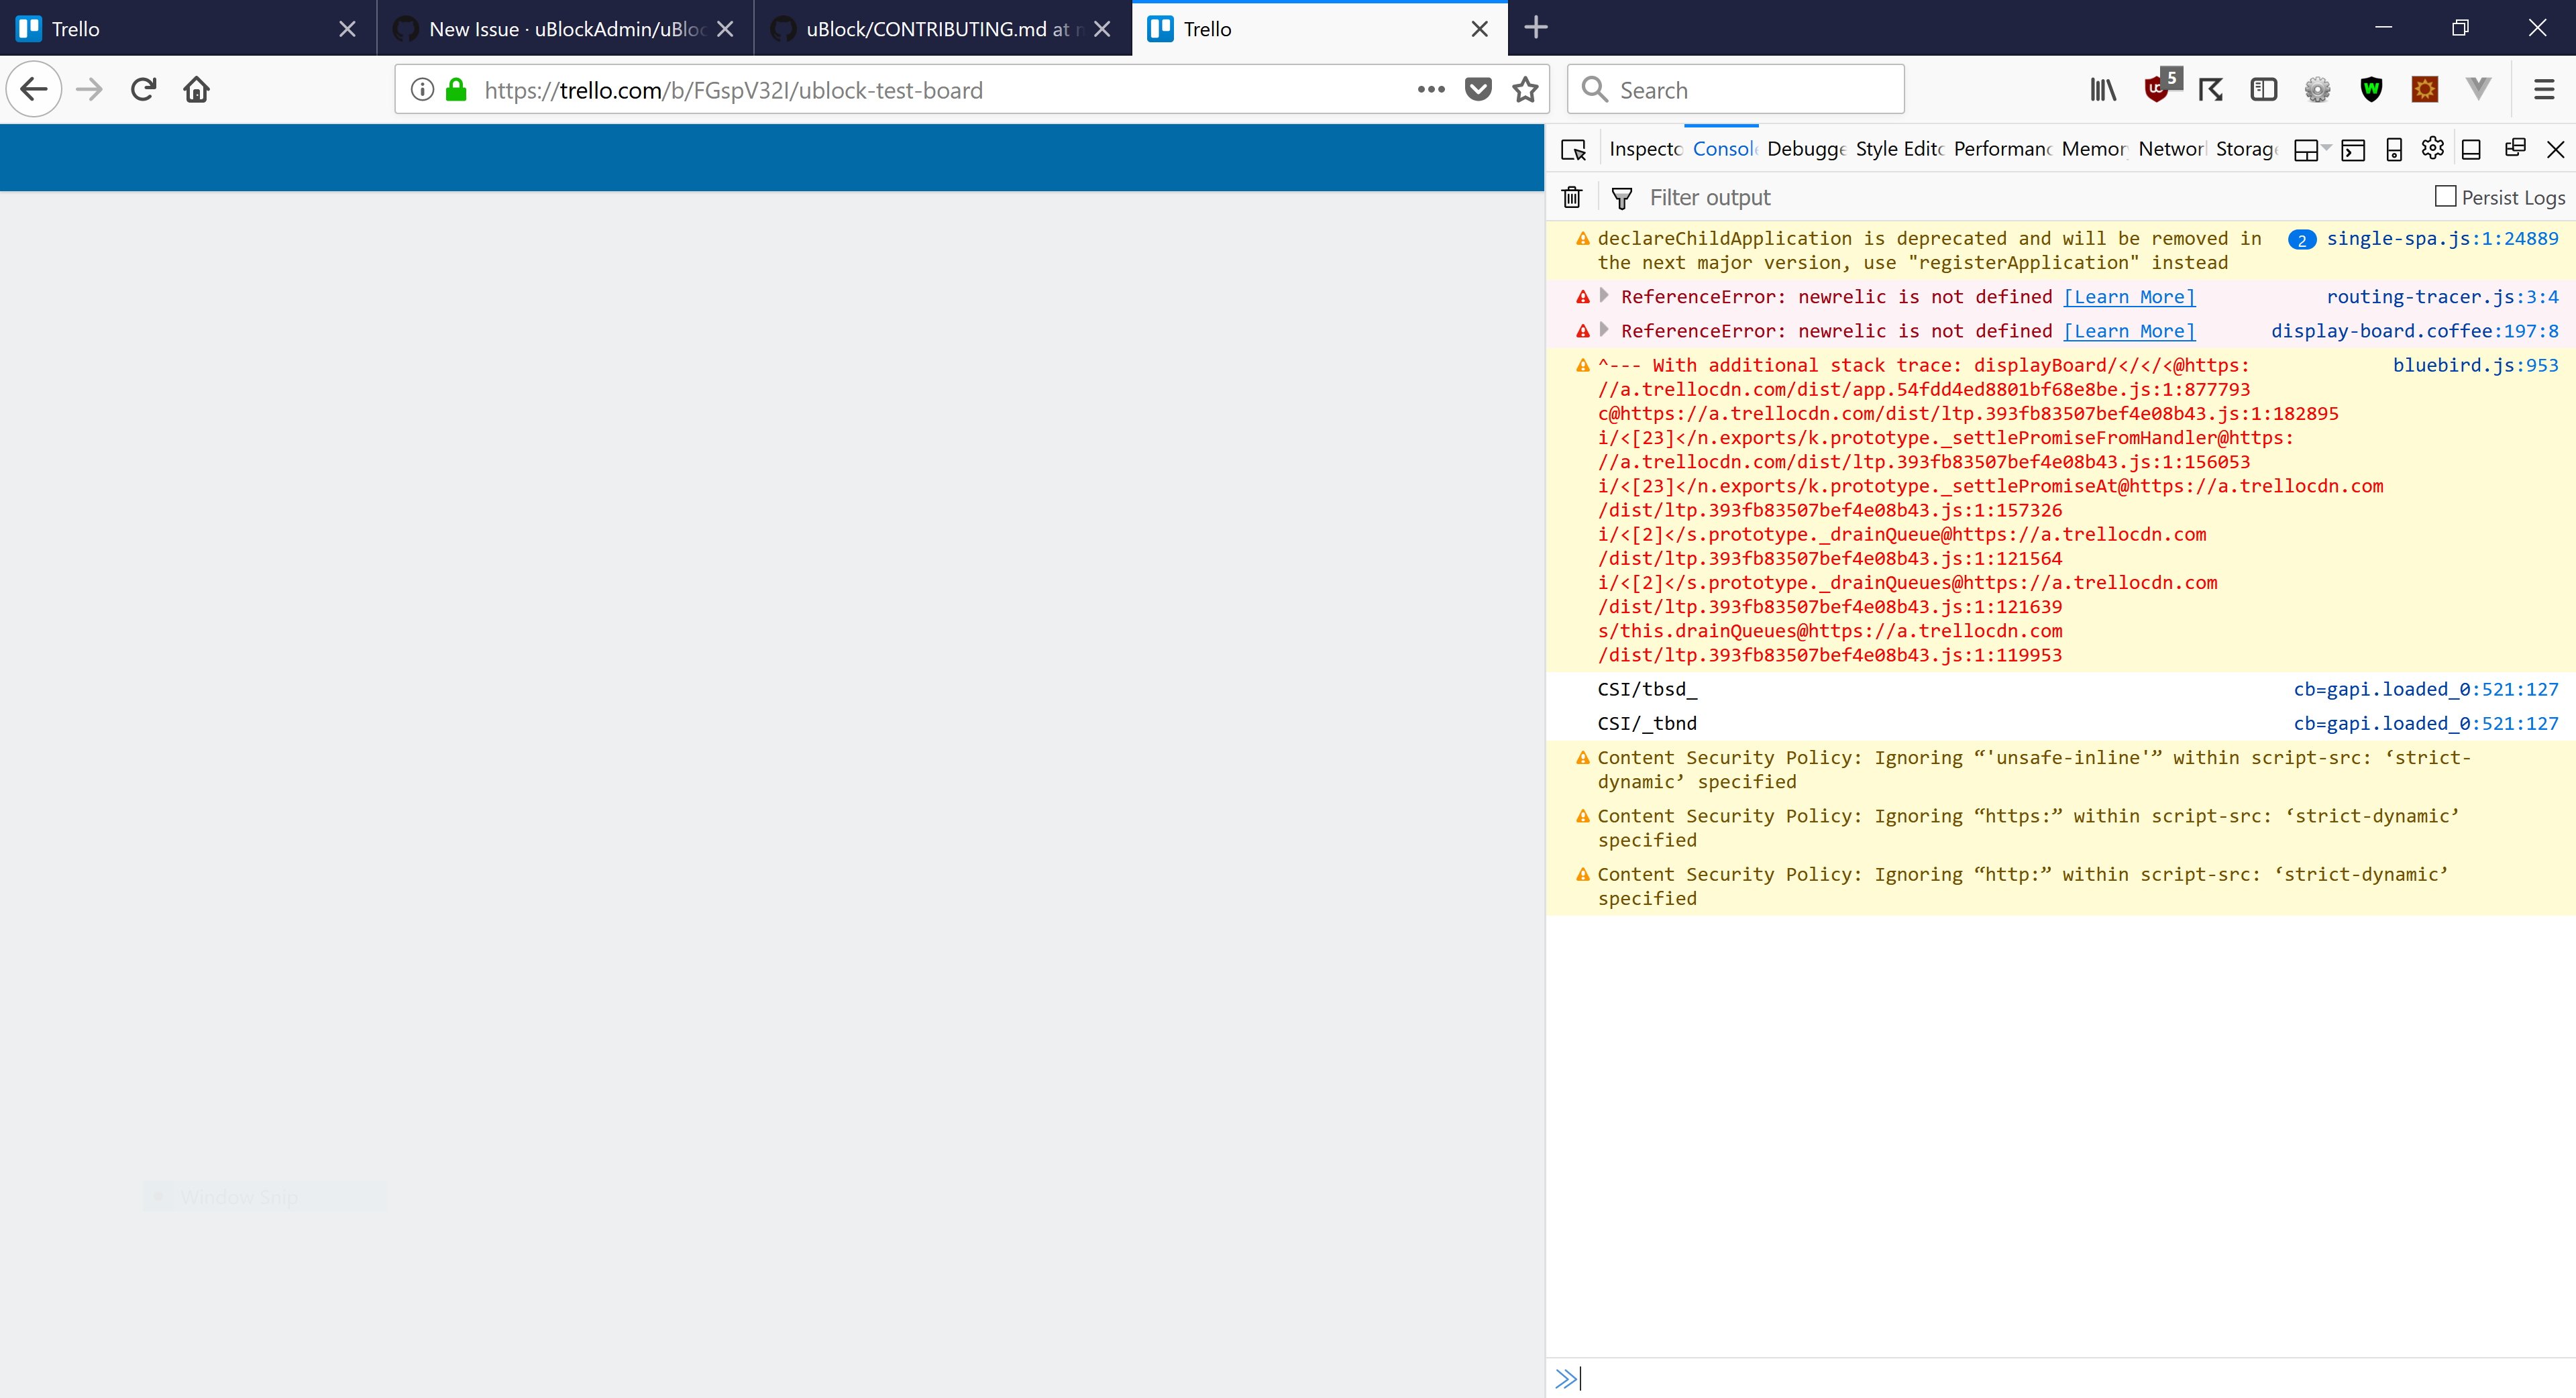Toggle the split console icon
2576x1398 pixels.
[2353, 149]
